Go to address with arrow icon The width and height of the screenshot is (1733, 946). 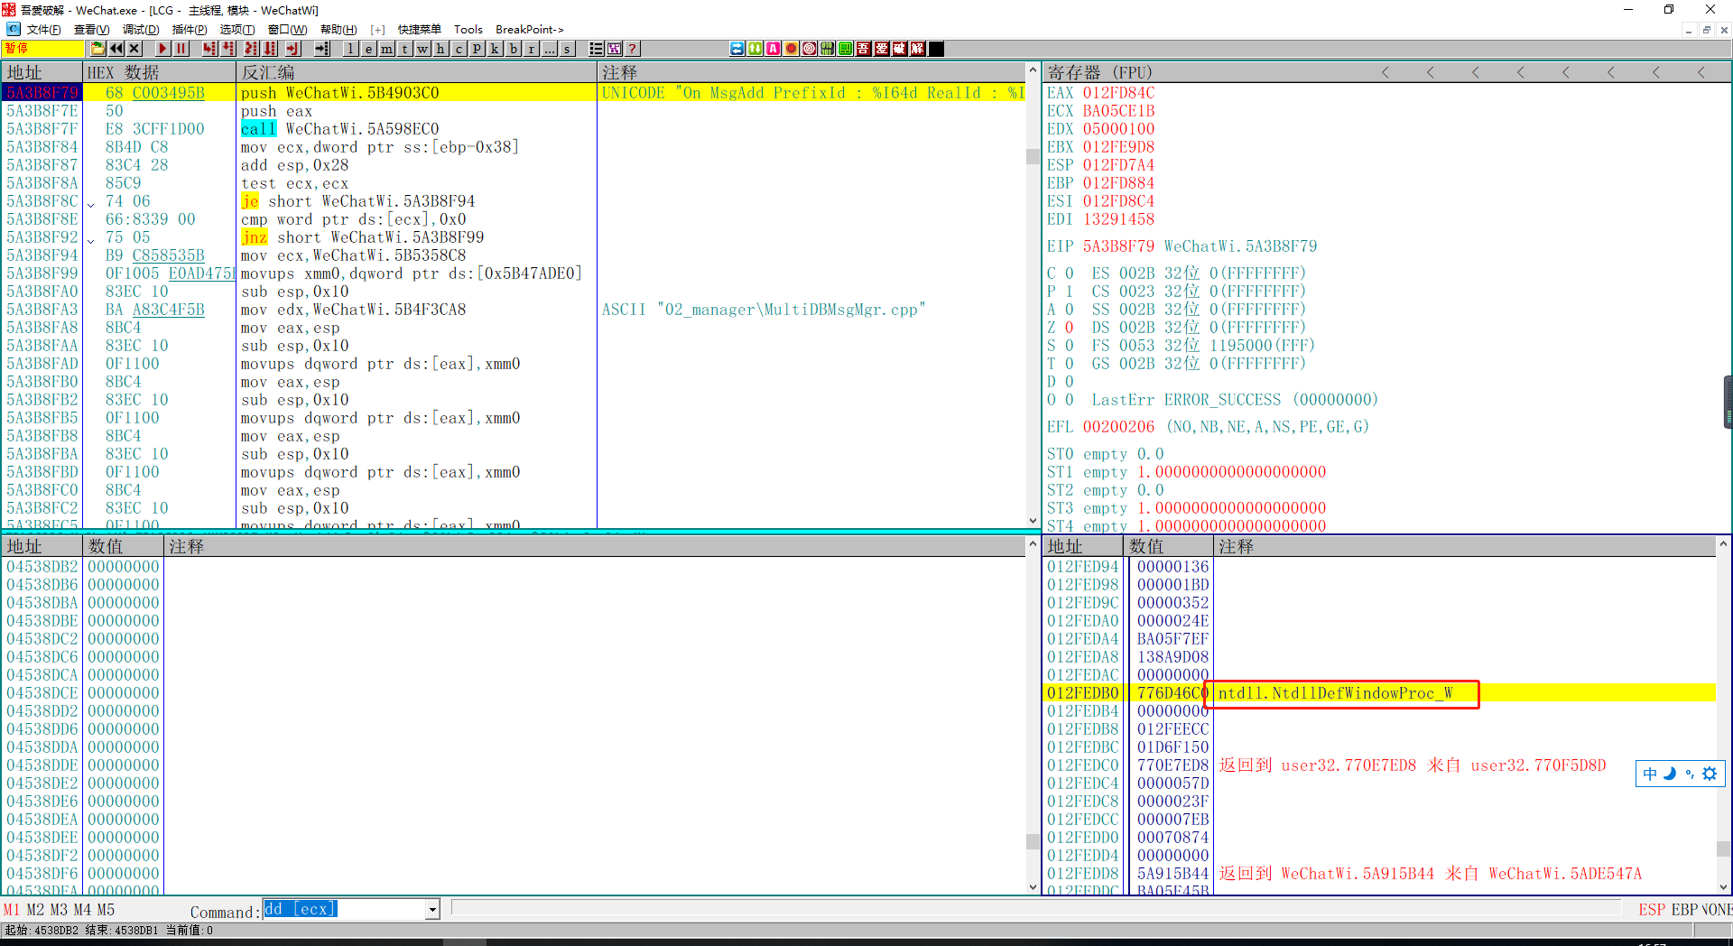[322, 49]
